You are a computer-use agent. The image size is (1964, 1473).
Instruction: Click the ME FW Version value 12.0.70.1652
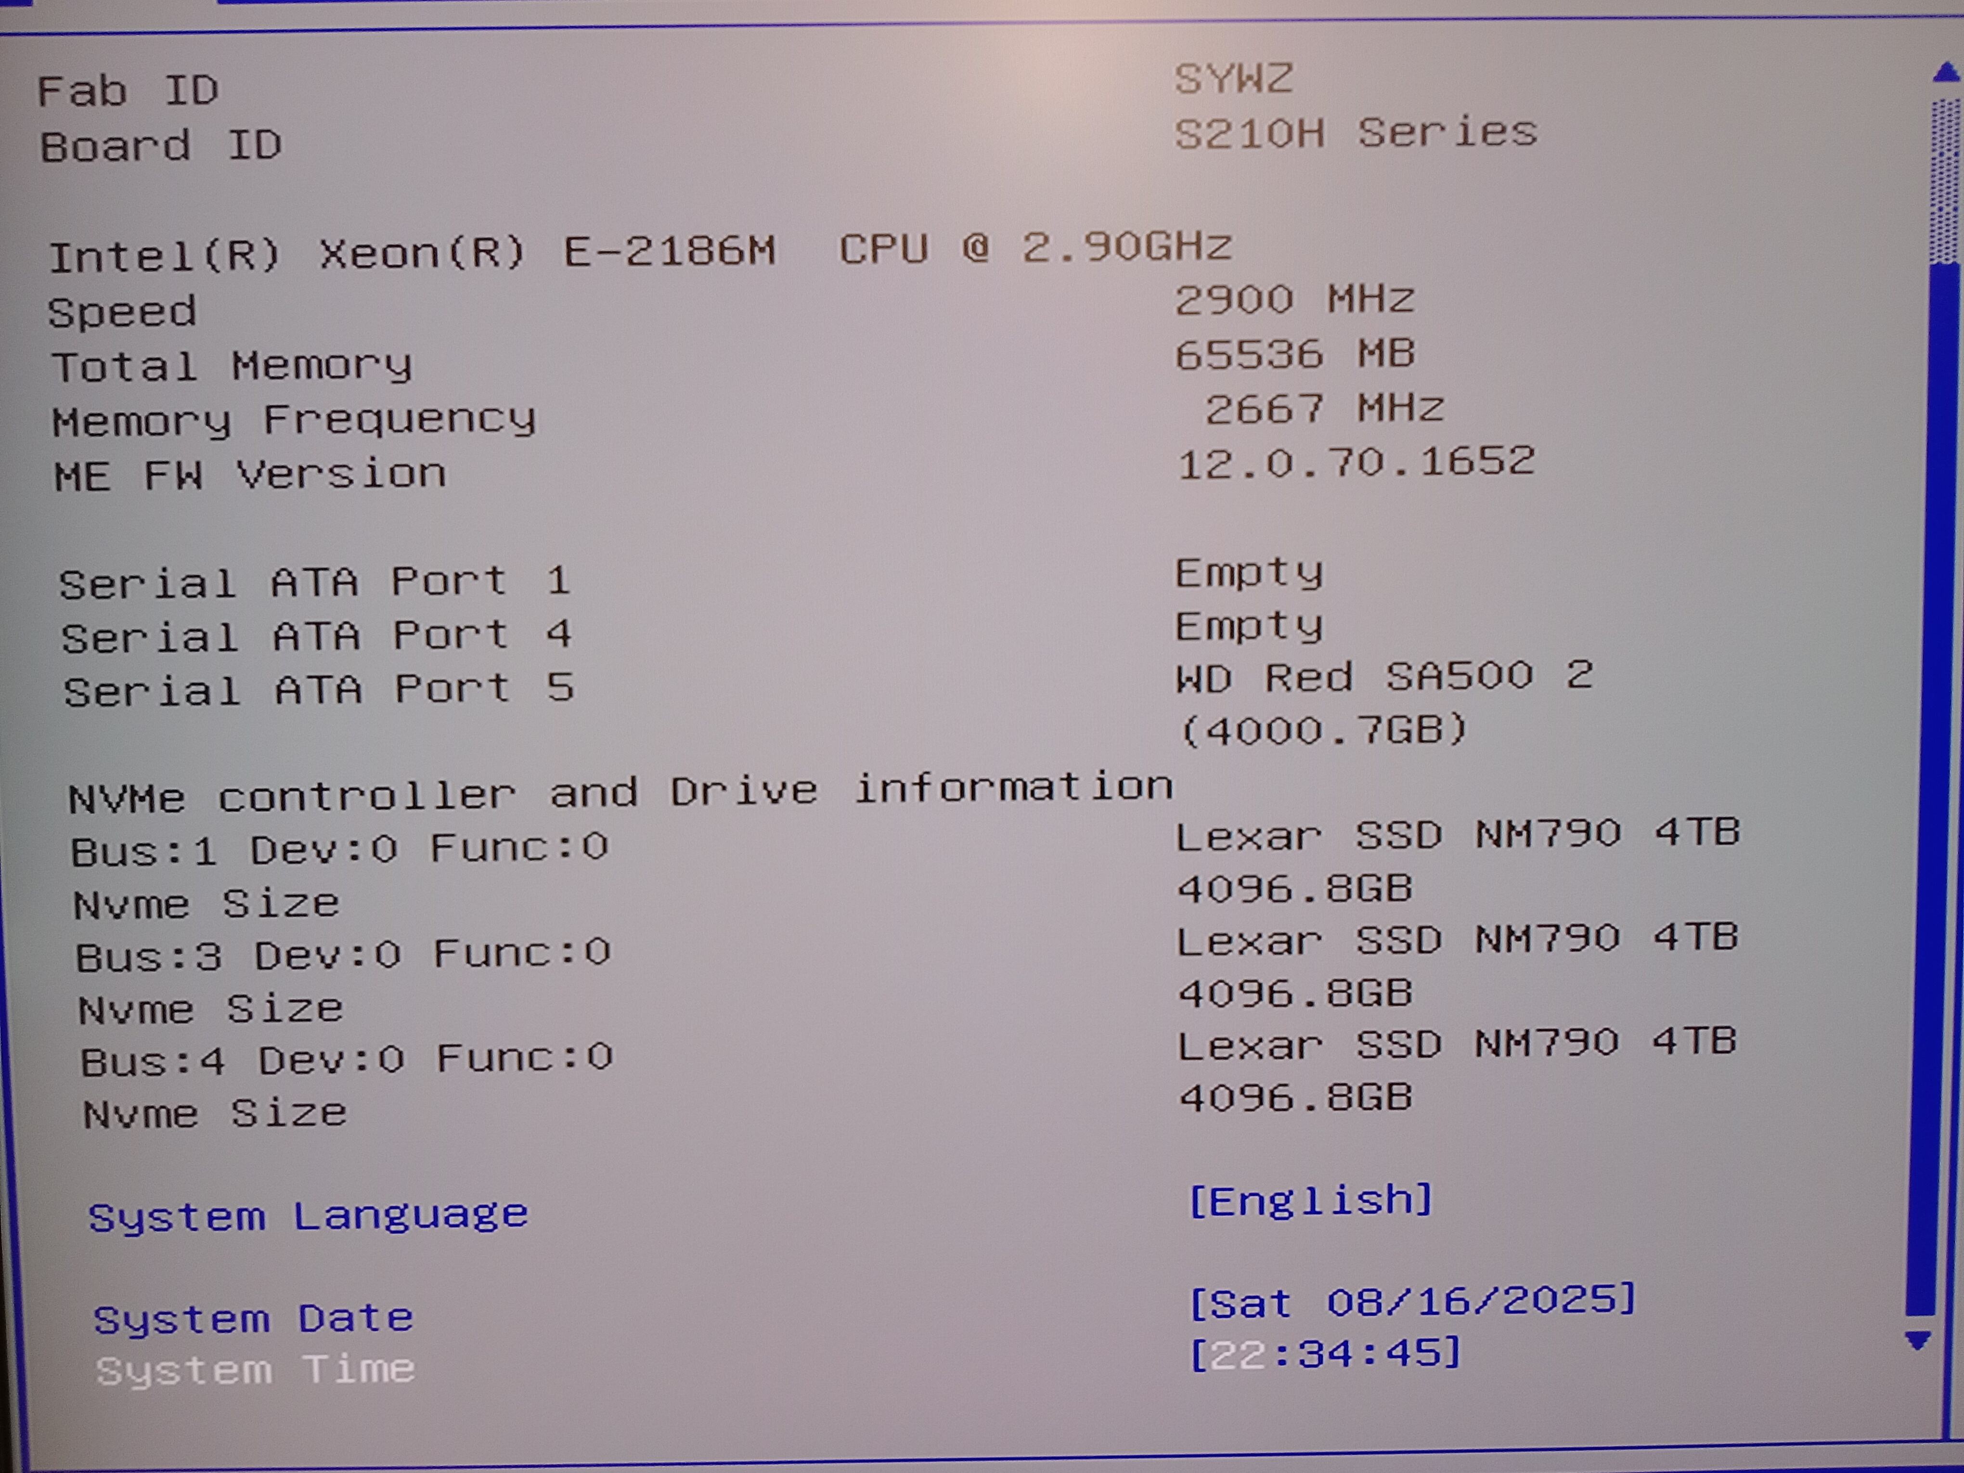1355,463
